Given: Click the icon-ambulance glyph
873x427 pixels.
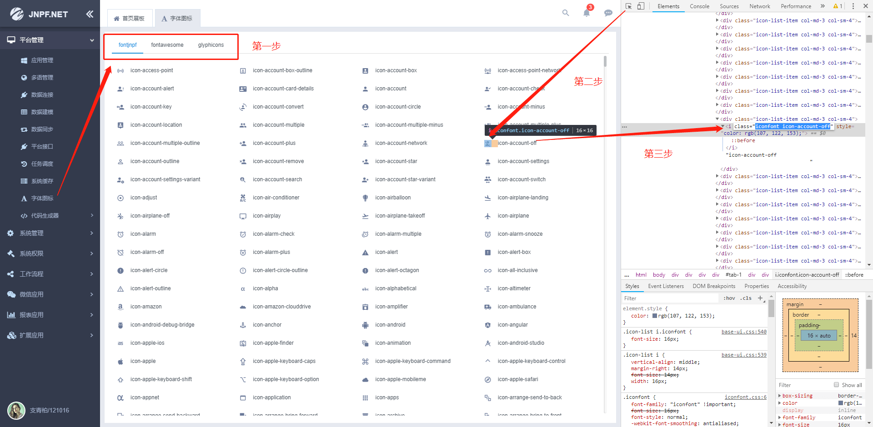Looking at the screenshot, I should click(487, 307).
